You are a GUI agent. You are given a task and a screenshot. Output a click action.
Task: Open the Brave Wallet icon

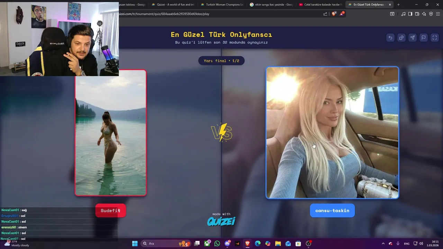[x=417, y=14]
